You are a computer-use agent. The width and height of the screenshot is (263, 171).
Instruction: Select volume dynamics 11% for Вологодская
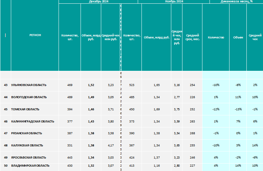click(x=238, y=97)
